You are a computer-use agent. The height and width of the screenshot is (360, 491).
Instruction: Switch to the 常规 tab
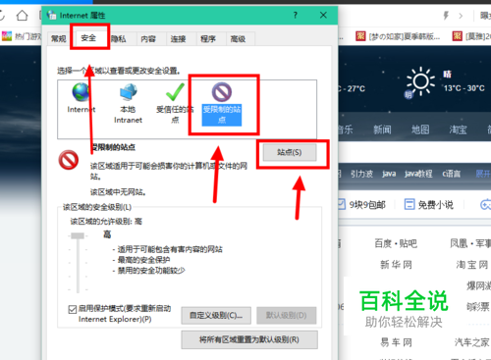coord(59,39)
